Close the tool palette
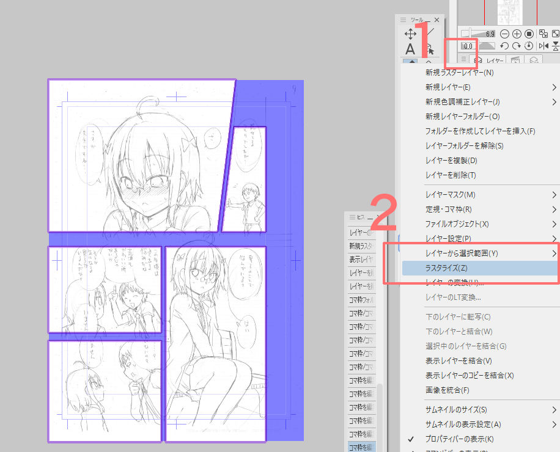 point(437,20)
